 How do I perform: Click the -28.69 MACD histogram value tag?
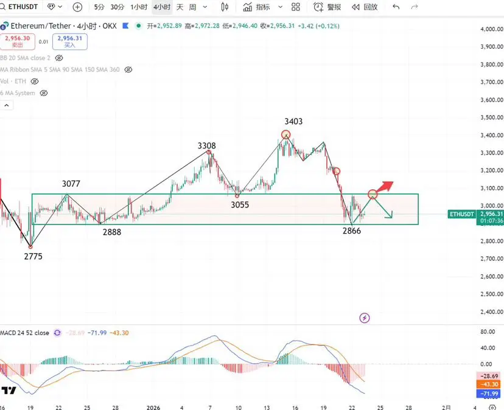pos(489,376)
